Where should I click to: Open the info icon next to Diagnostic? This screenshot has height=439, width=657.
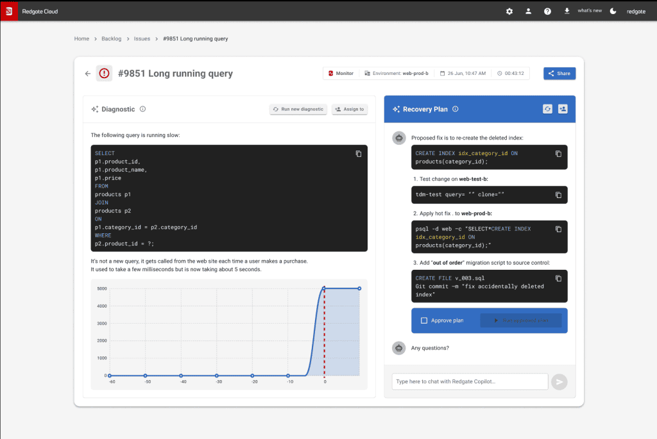click(x=143, y=109)
